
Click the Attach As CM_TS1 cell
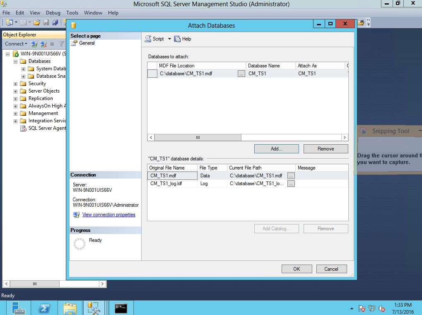click(320, 74)
